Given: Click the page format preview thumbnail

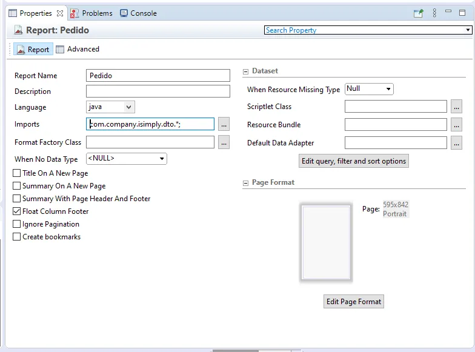Looking at the screenshot, I should pos(326,242).
